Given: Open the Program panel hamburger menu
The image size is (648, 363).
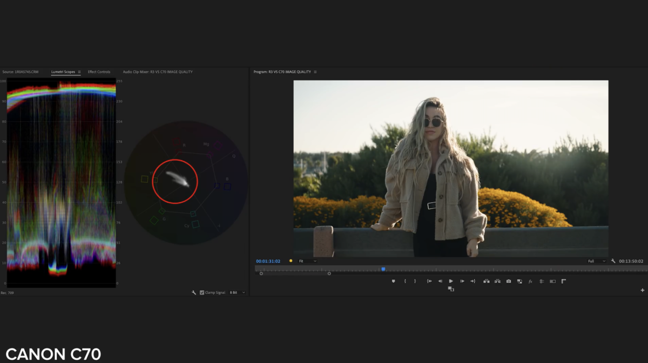Looking at the screenshot, I should pyautogui.click(x=315, y=72).
